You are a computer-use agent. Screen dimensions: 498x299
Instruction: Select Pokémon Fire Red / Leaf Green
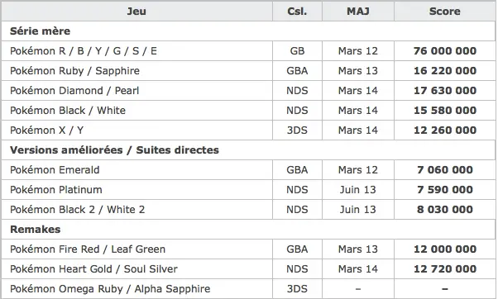coord(88,249)
